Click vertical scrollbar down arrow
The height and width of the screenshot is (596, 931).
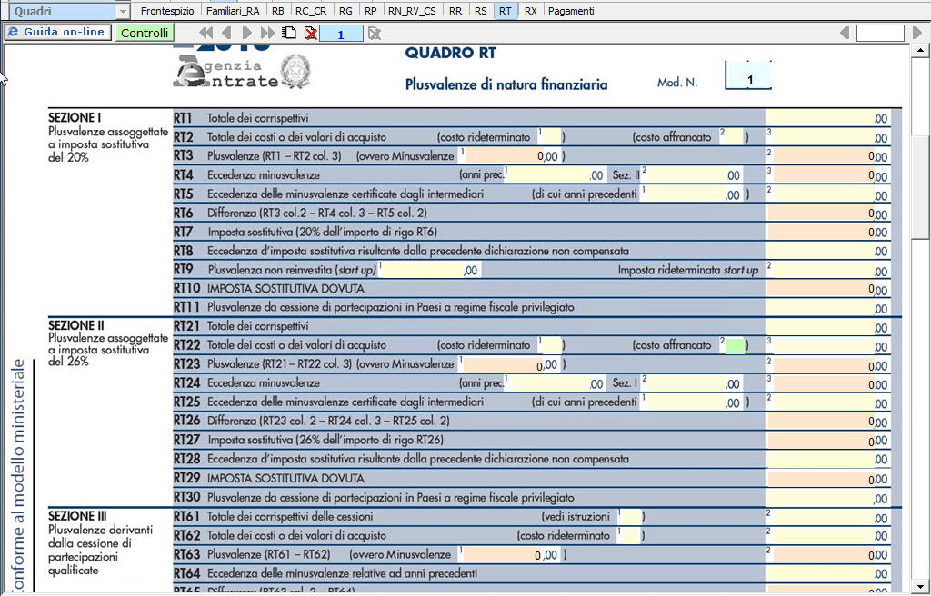[920, 587]
